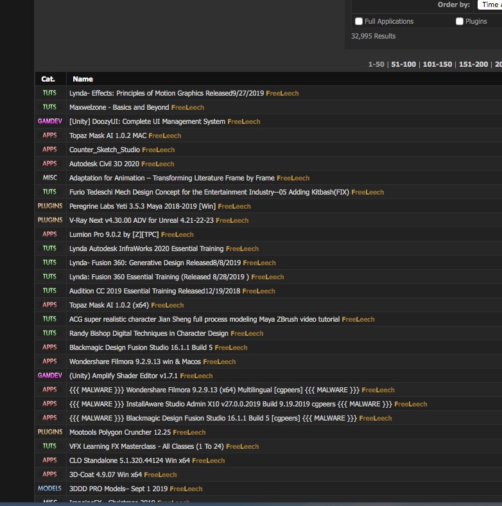This screenshot has height=506, width=502.
Task: Open Furio Tedeschi Mech Design Concept entry
Action: (x=209, y=193)
